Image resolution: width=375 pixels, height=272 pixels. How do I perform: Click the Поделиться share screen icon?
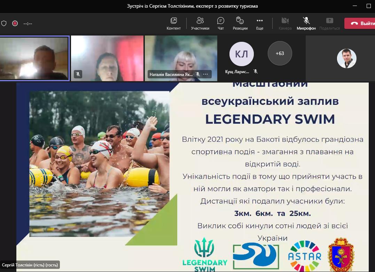pos(329,23)
